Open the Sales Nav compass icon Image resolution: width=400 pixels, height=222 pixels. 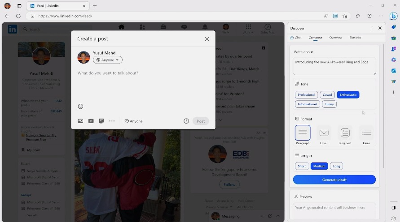[x=268, y=27]
